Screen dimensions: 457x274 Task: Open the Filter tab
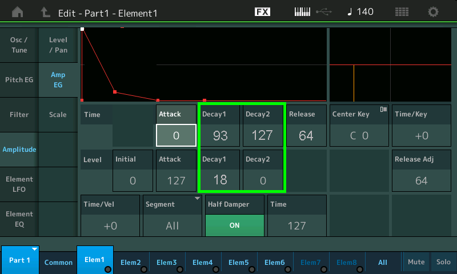point(19,115)
